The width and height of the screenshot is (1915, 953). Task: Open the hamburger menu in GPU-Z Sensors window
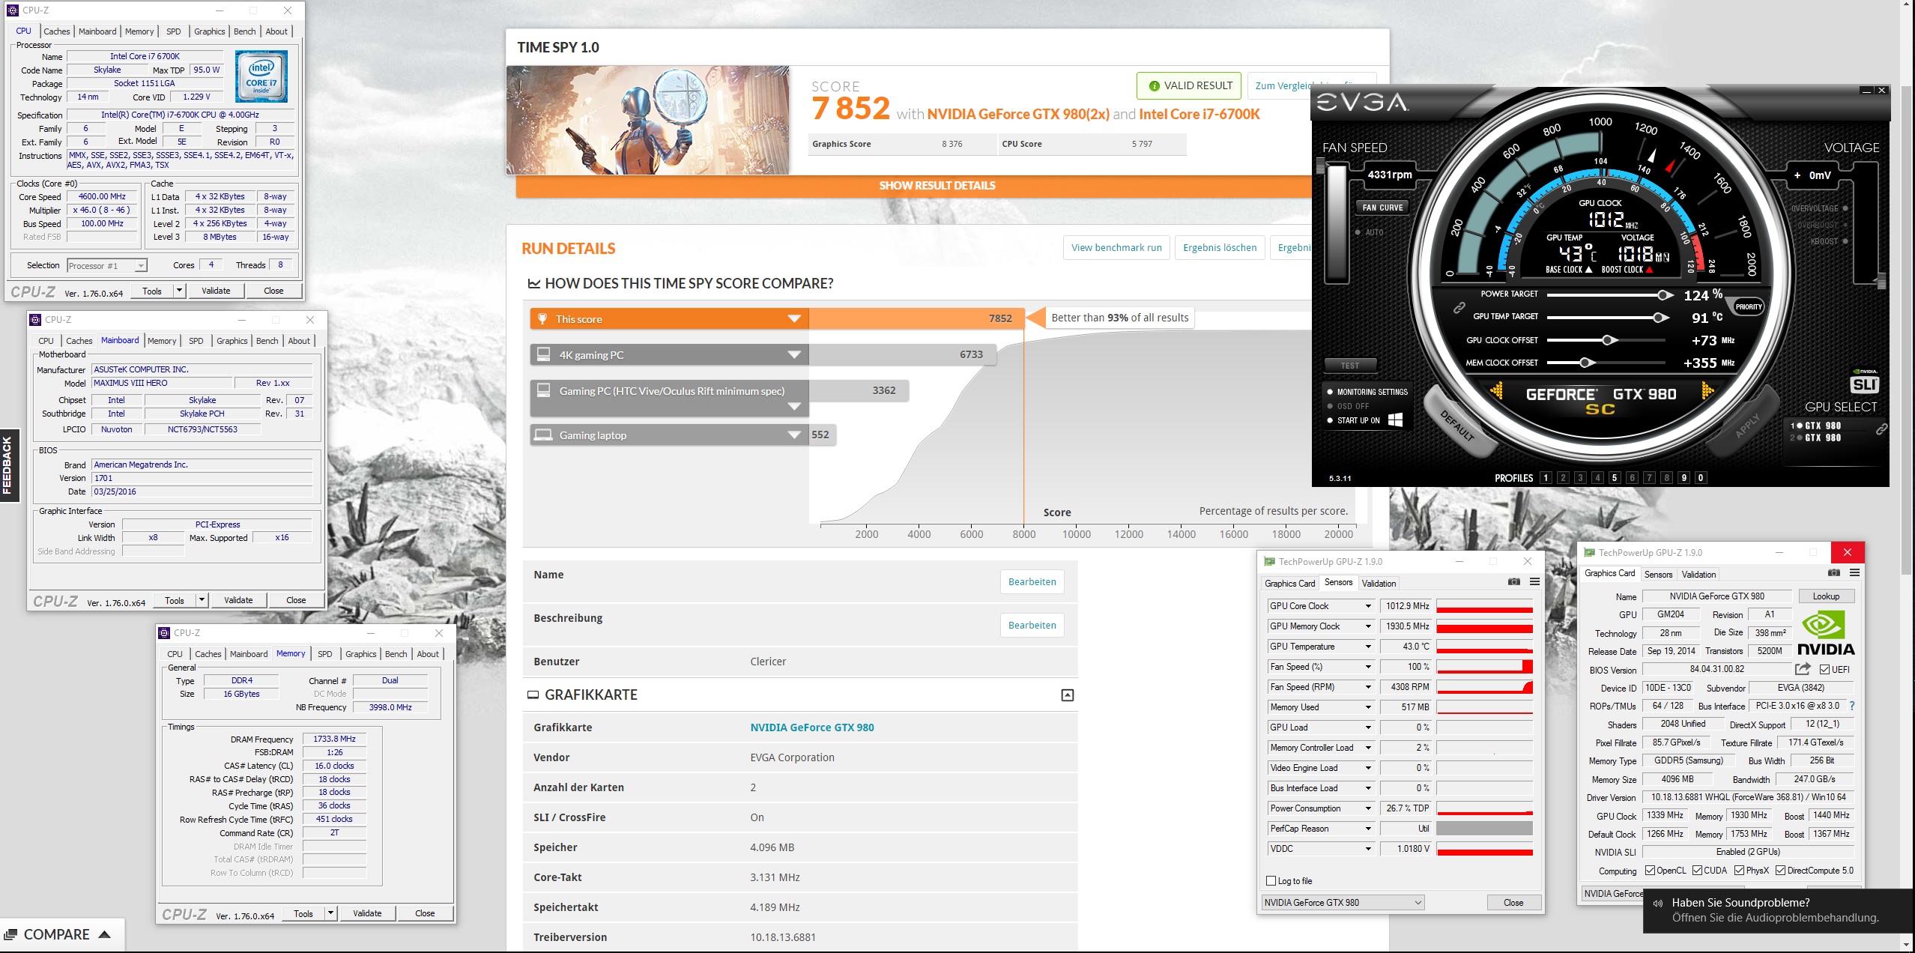[1534, 582]
